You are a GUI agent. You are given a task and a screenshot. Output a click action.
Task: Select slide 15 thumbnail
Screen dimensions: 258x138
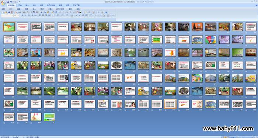point(197,26)
